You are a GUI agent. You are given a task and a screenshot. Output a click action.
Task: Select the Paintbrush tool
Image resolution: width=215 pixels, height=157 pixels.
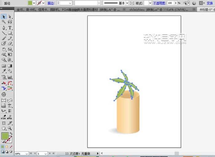tap(4, 38)
